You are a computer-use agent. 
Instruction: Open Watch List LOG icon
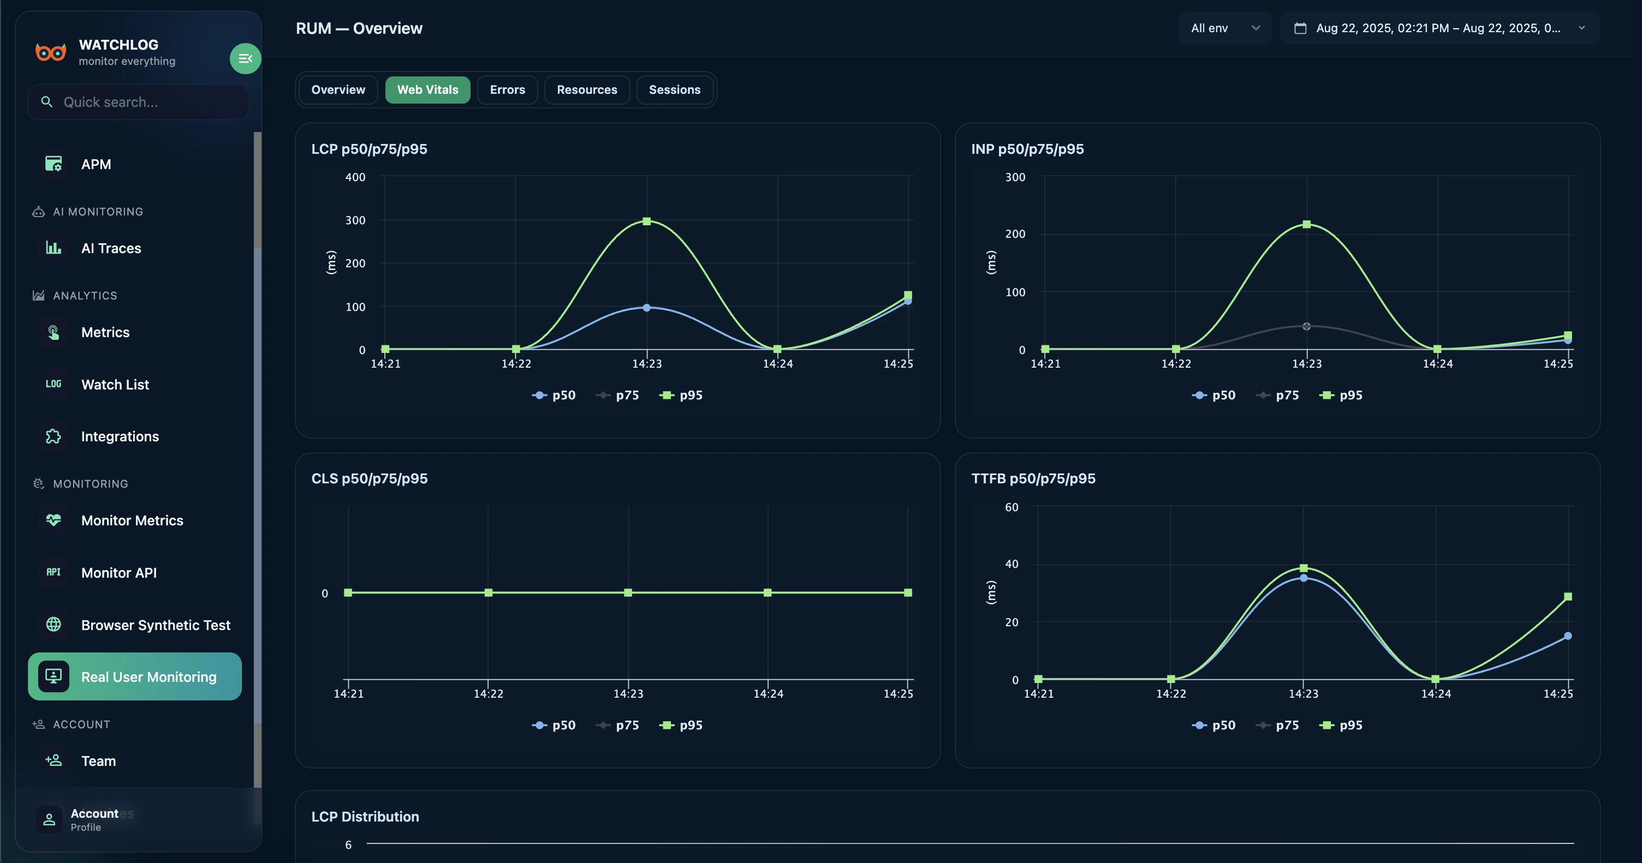coord(53,384)
